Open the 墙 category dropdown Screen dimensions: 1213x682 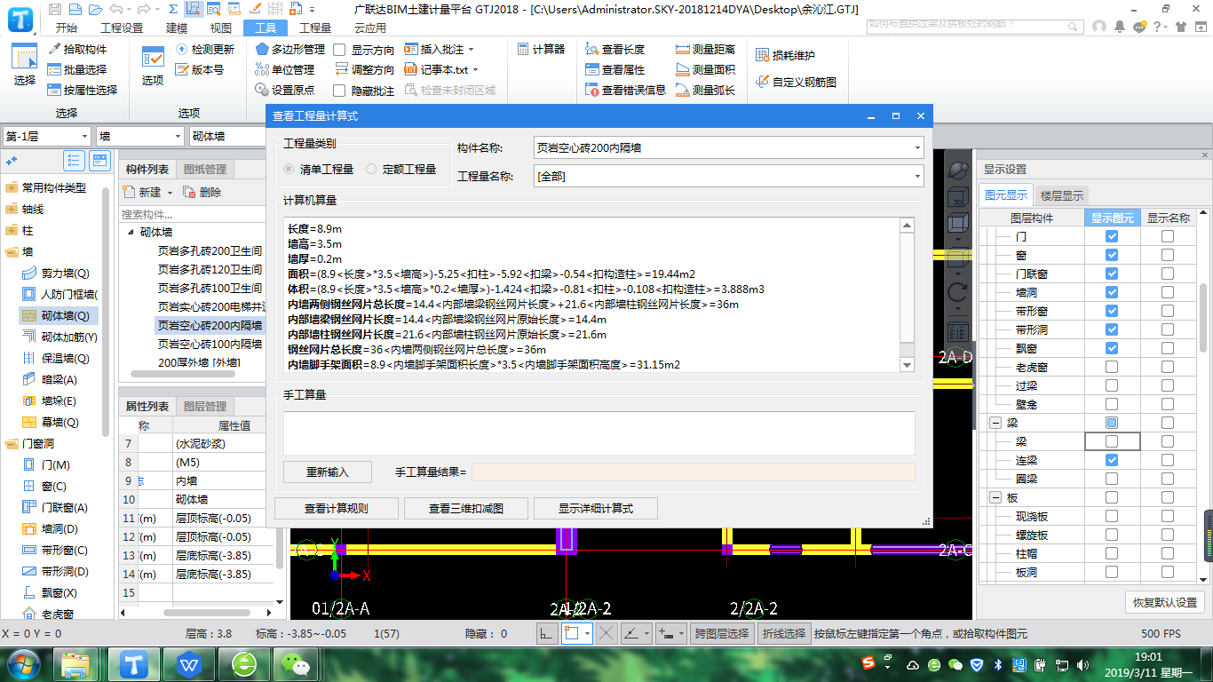(x=139, y=136)
